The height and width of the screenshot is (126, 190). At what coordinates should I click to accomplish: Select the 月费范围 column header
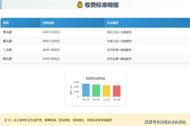(48, 23)
